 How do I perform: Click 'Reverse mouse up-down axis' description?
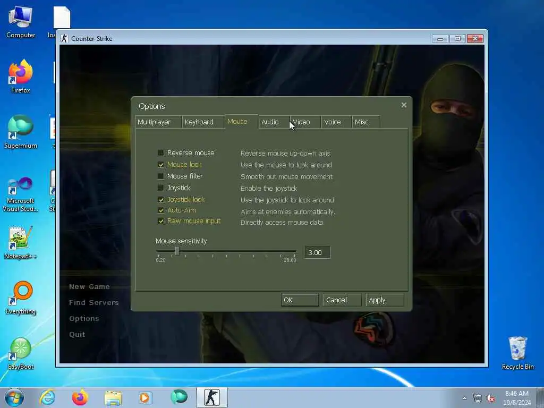tap(285, 154)
